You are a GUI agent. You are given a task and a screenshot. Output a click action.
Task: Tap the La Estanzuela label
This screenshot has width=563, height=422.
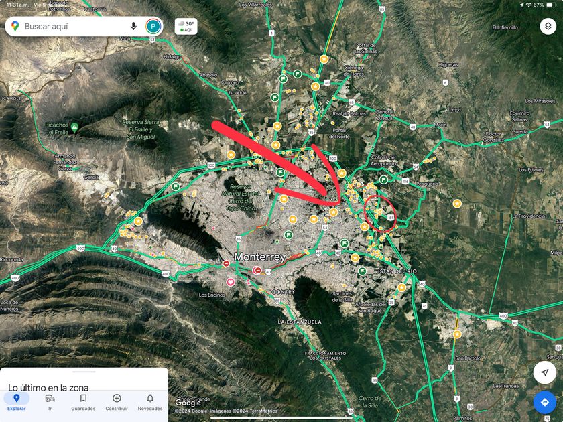300,322
